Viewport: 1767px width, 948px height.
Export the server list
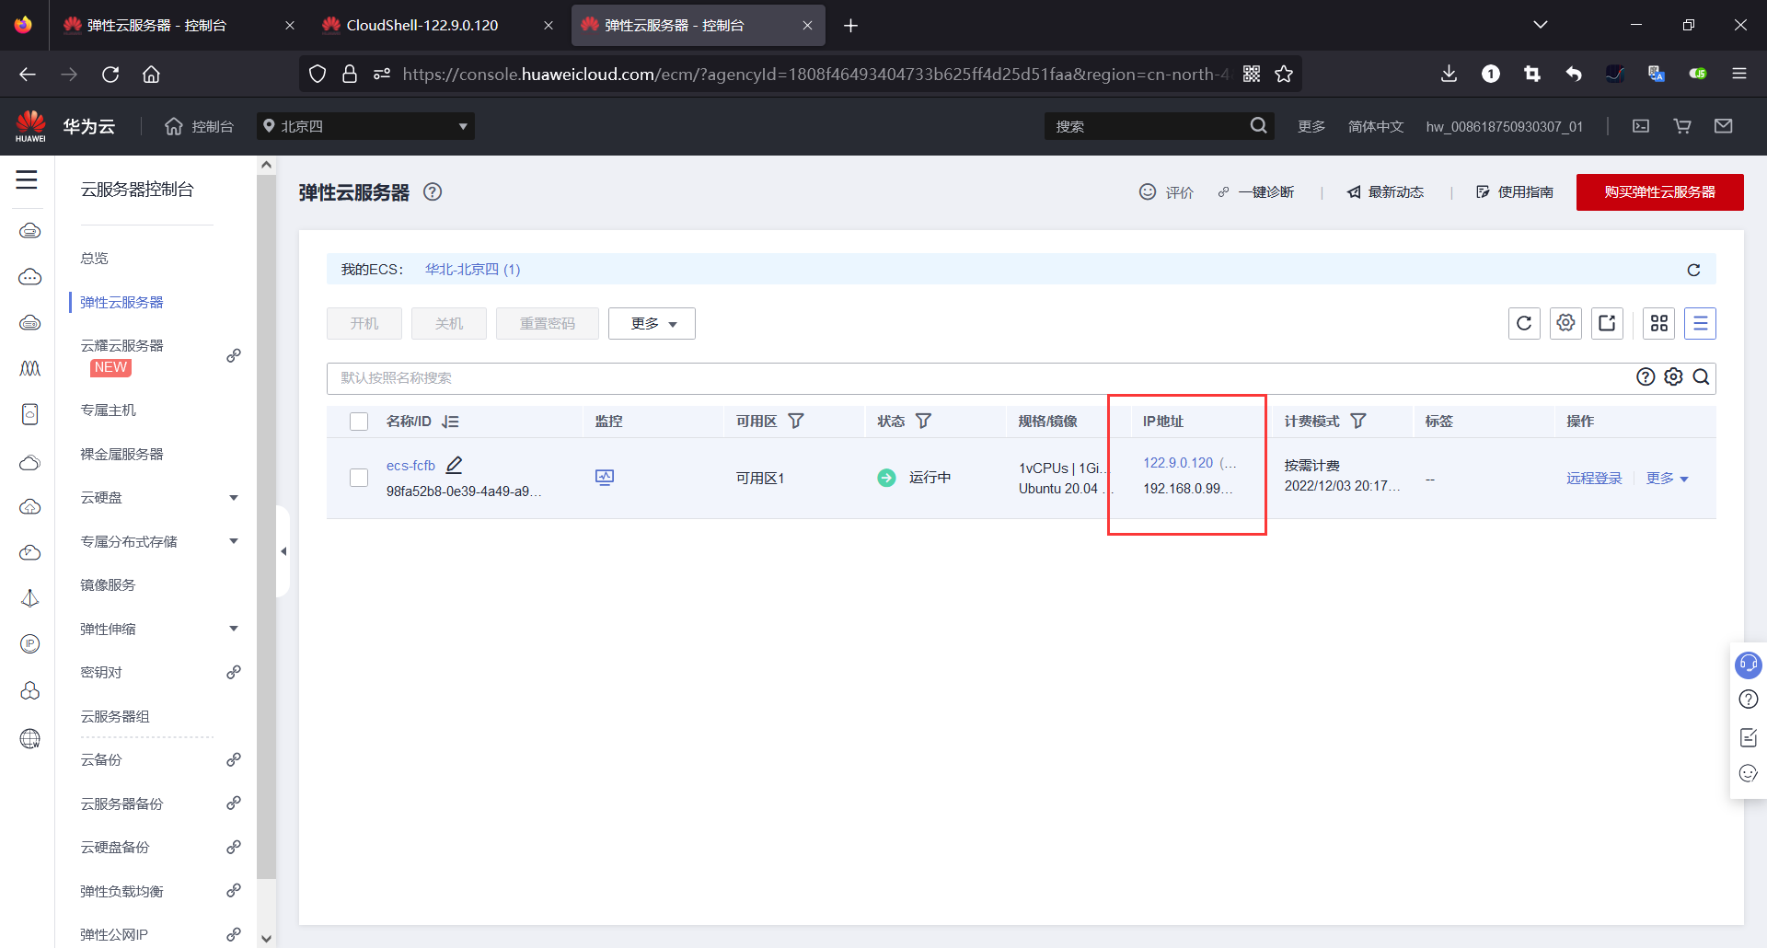1607,323
